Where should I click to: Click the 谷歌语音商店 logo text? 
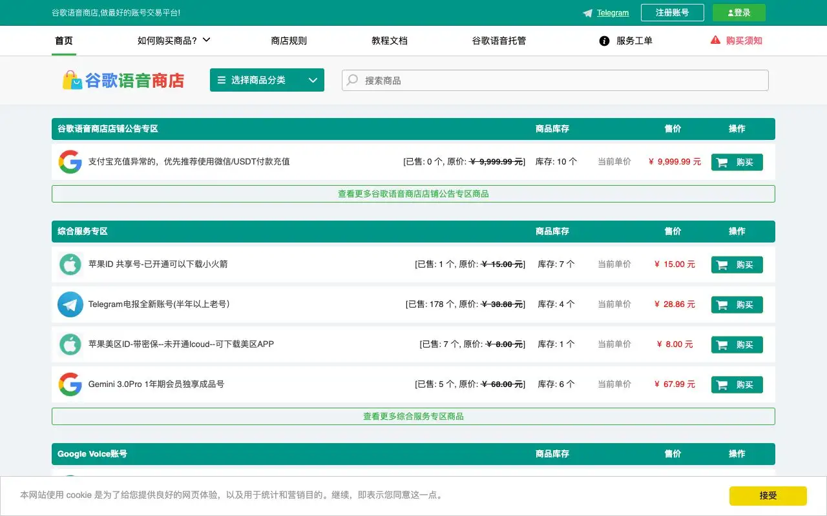pyautogui.click(x=134, y=81)
